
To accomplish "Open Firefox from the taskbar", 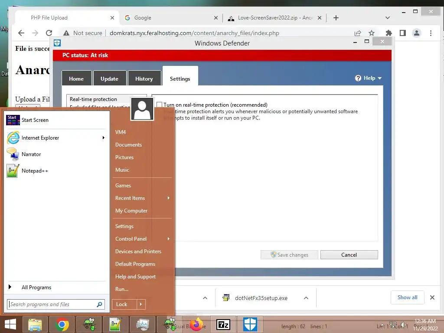I will [x=196, y=324].
